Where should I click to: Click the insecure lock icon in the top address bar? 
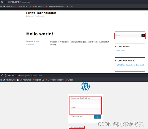pyautogui.click(x=6, y=2)
